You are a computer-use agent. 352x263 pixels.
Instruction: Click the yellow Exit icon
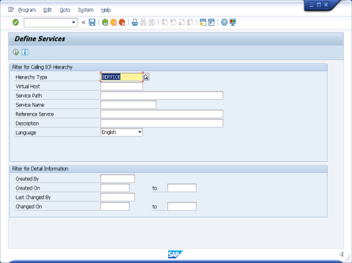click(x=113, y=22)
